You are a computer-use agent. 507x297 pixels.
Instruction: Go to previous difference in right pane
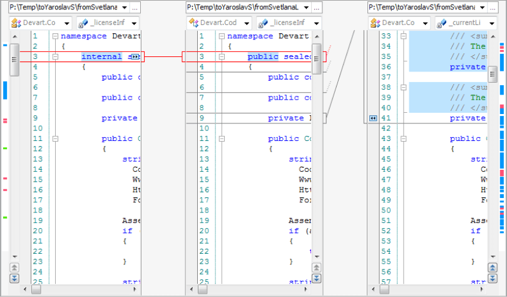pos(493,268)
